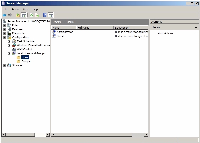Maximize the Server Manager window
The image size is (200, 143).
point(192,3)
